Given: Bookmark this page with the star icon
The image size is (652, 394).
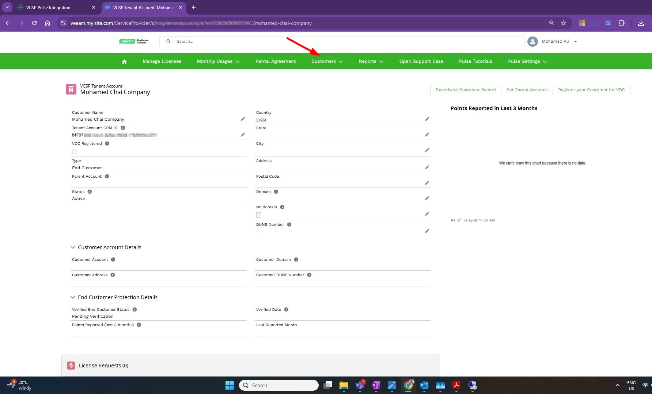Looking at the screenshot, I should (564, 23).
